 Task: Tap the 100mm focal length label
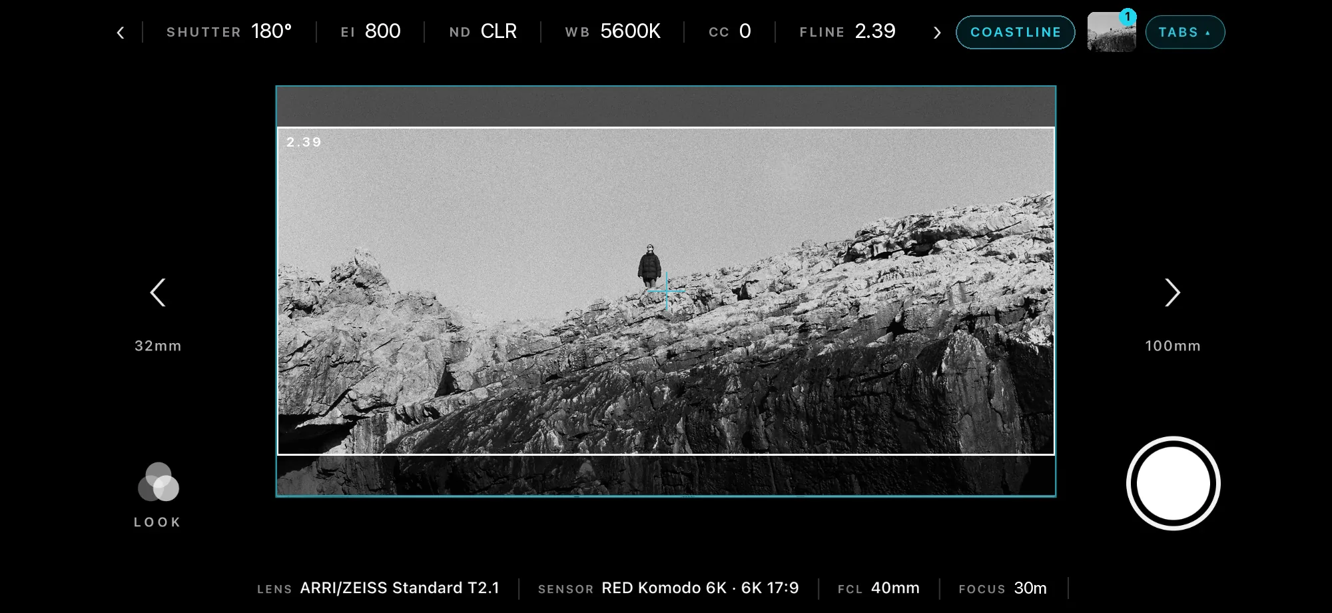(1173, 346)
